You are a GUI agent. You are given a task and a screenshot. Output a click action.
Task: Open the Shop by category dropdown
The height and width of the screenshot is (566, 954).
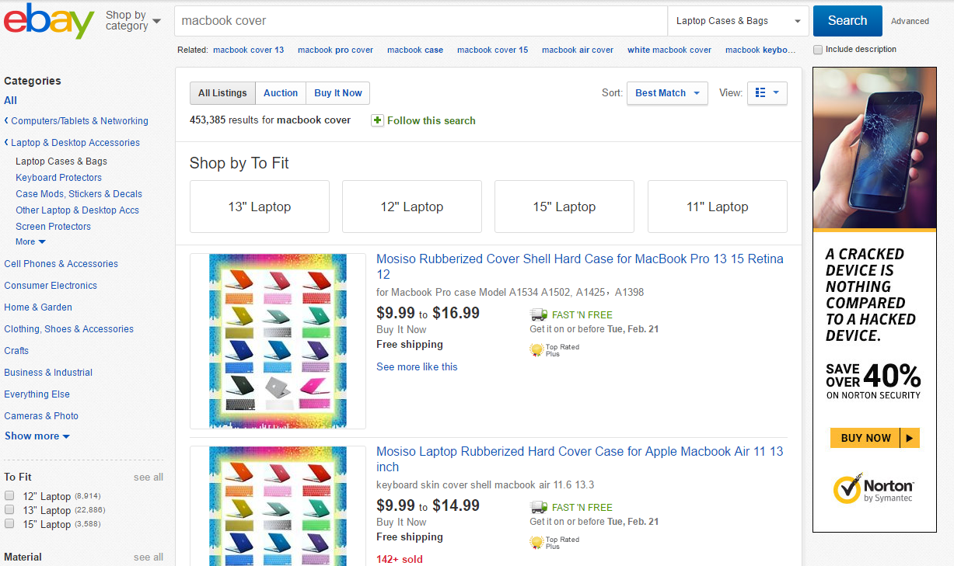(133, 21)
